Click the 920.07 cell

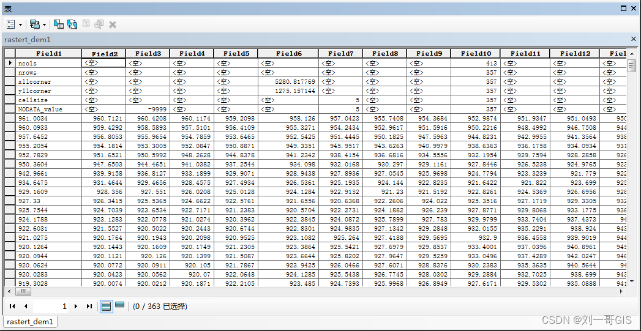192,275
